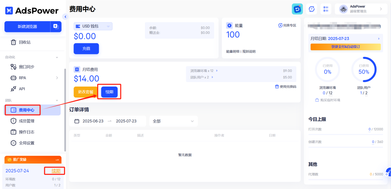
Task: Open 兑换专区 in the energy panel
Action: coord(287,25)
